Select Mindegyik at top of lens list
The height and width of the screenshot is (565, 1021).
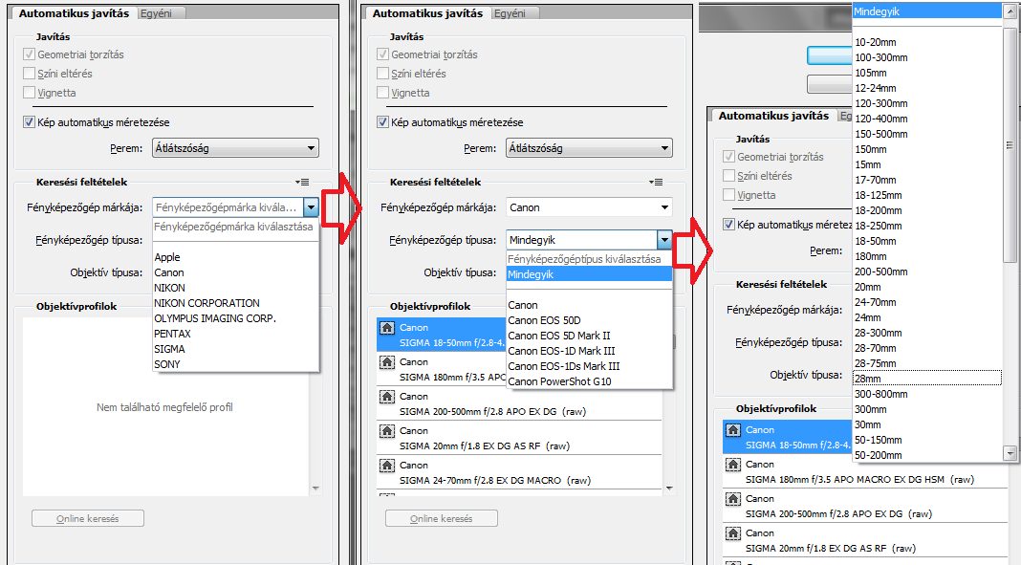(x=927, y=11)
